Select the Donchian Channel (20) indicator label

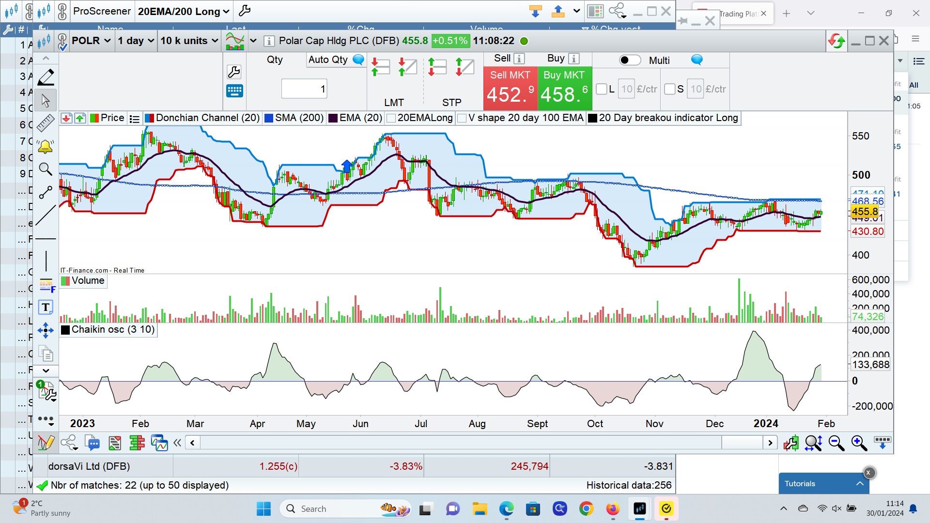click(x=207, y=118)
